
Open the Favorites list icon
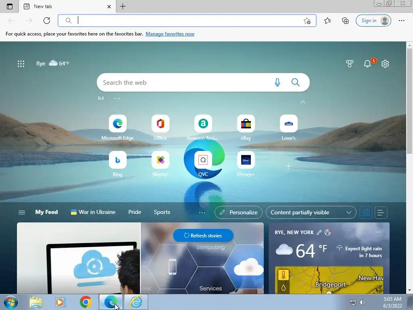point(327,21)
